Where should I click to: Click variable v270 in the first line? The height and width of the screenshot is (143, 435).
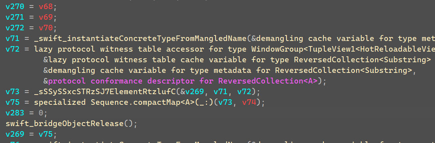[15, 6]
